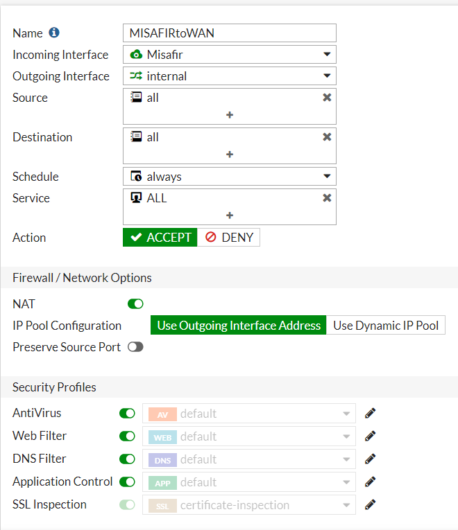Click the WEB badge in Web Filter profile
The width and height of the screenshot is (458, 530).
(x=162, y=437)
